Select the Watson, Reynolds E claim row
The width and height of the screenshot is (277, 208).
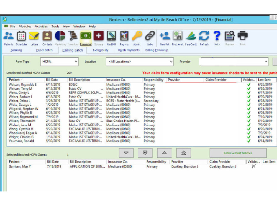click(x=141, y=85)
